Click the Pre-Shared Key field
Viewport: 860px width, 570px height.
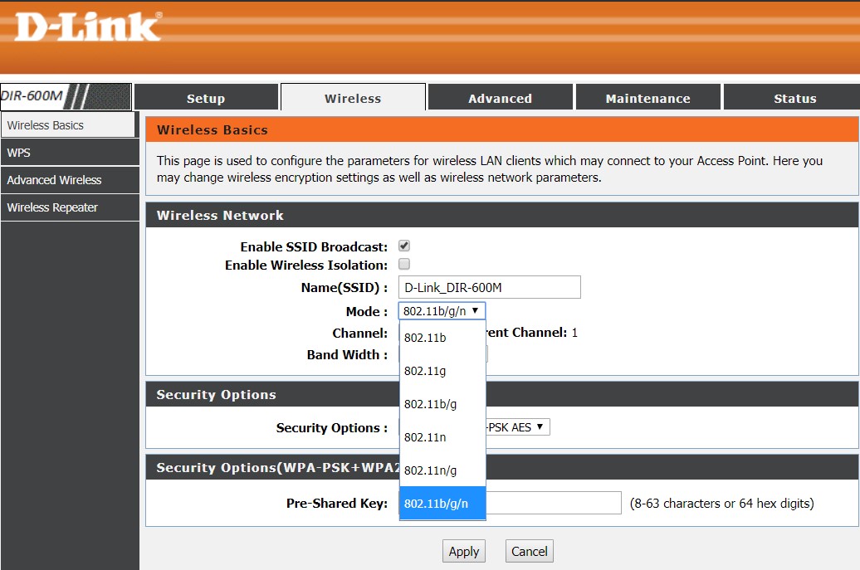tap(554, 503)
